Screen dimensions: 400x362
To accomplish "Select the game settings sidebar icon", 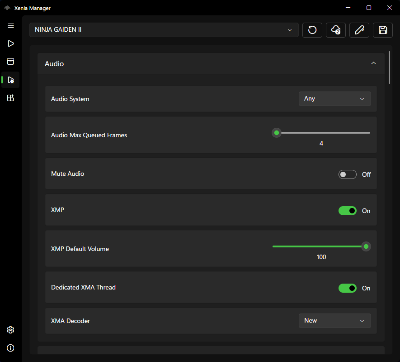I will pyautogui.click(x=11, y=80).
